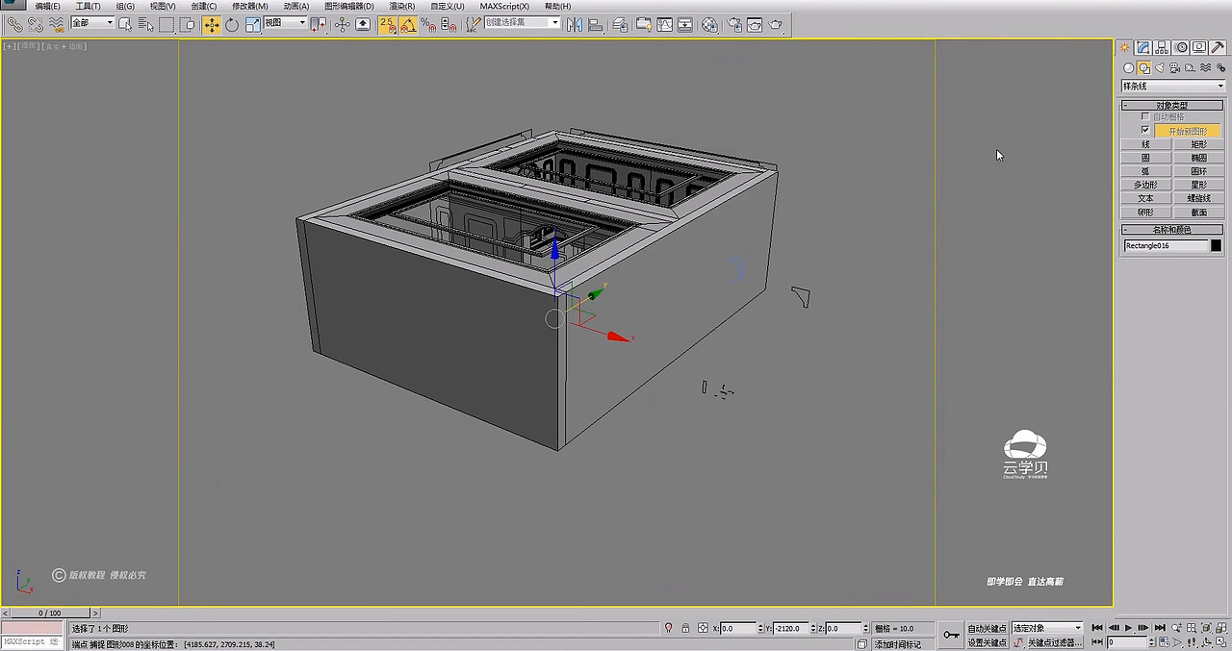Open the Layer Manager
The image size is (1232, 651).
point(620,24)
